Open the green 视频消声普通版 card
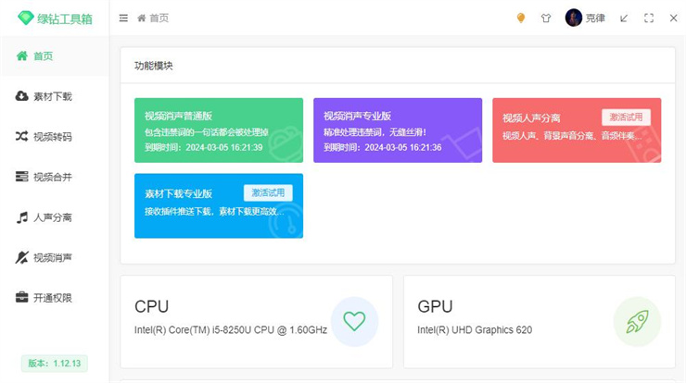This screenshot has width=686, height=383. (219, 130)
